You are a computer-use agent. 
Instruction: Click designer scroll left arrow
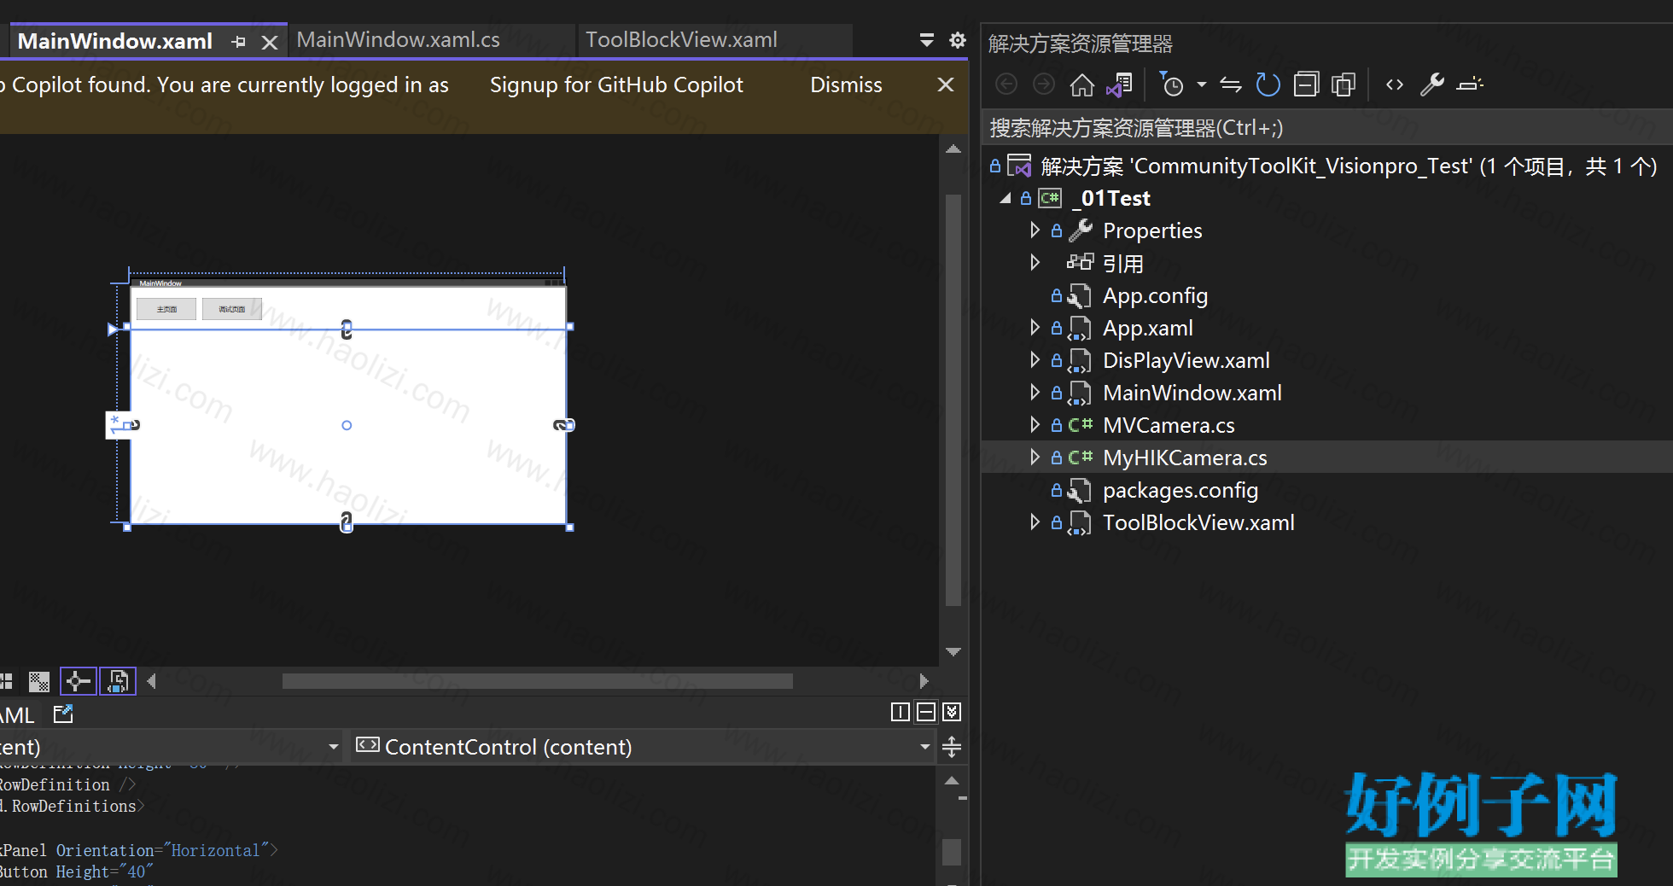[x=152, y=681]
